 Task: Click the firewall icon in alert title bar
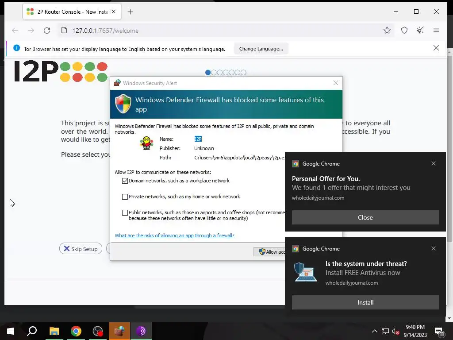(117, 83)
